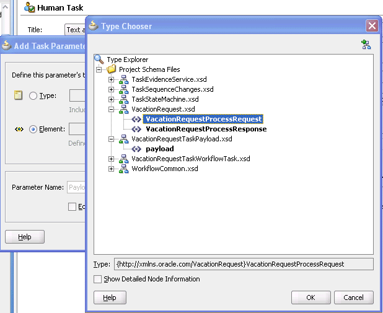Click the Parameter Name input field
Image resolution: width=383 pixels, height=313 pixels.
(76, 187)
